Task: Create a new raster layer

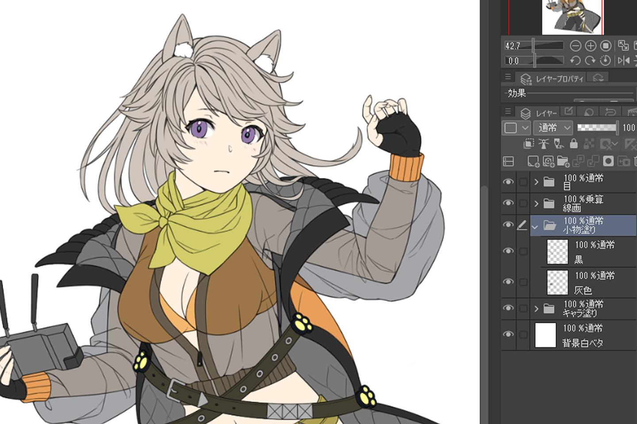Action: (533, 162)
